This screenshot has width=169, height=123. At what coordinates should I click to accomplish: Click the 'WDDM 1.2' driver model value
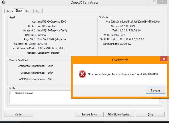click(x=125, y=44)
